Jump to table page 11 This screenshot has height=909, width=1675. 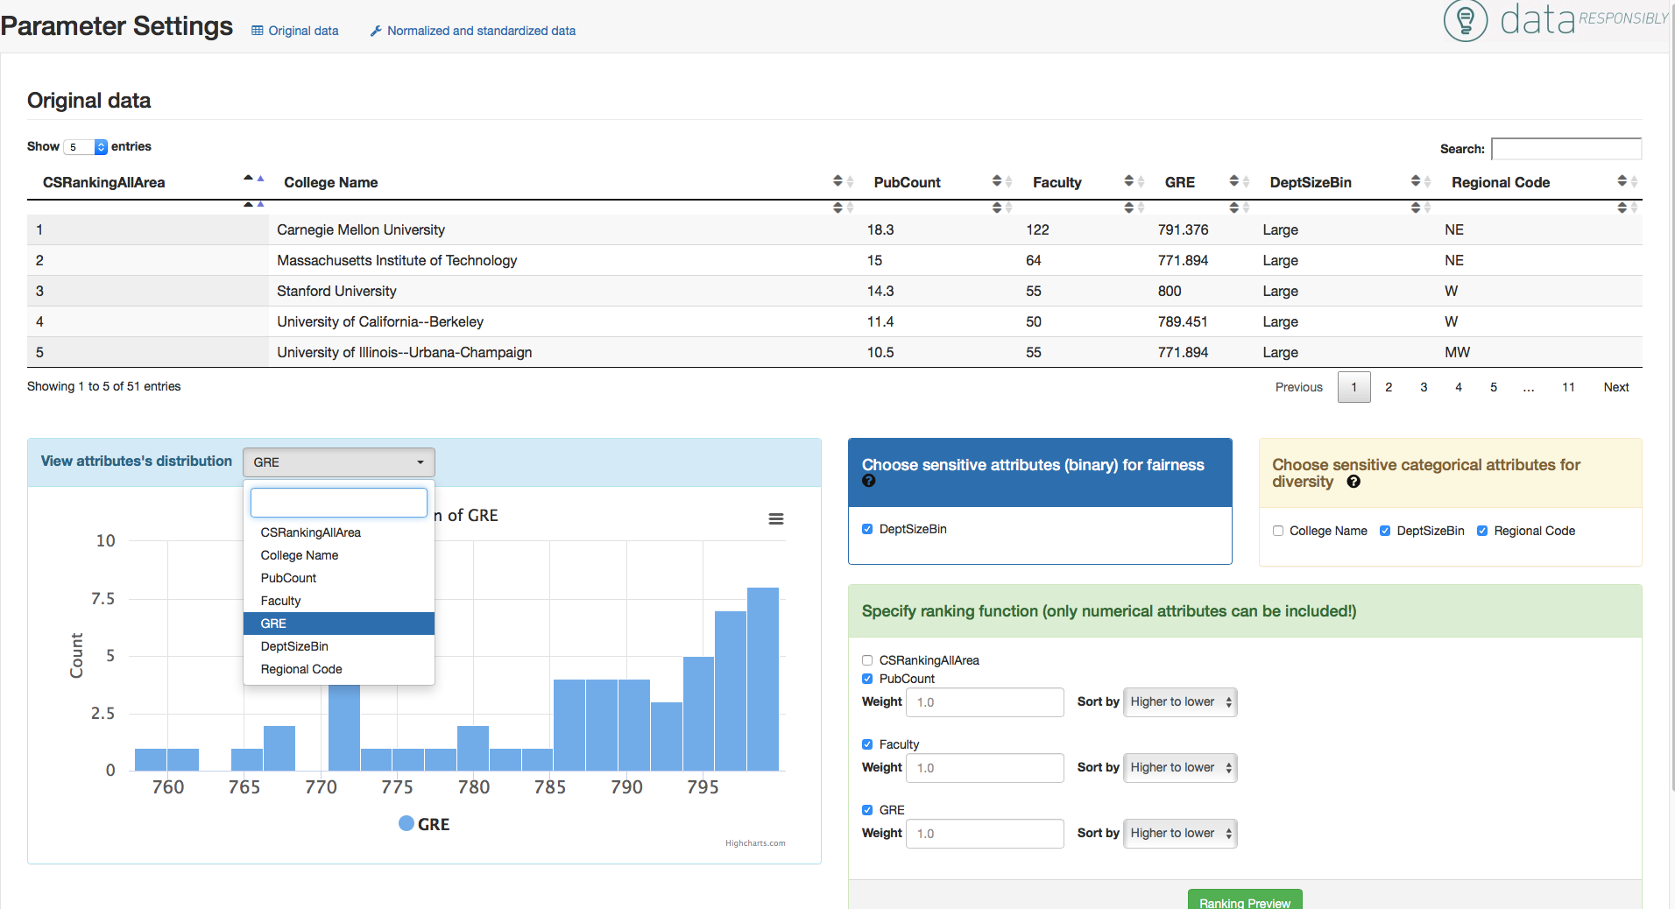point(1568,387)
